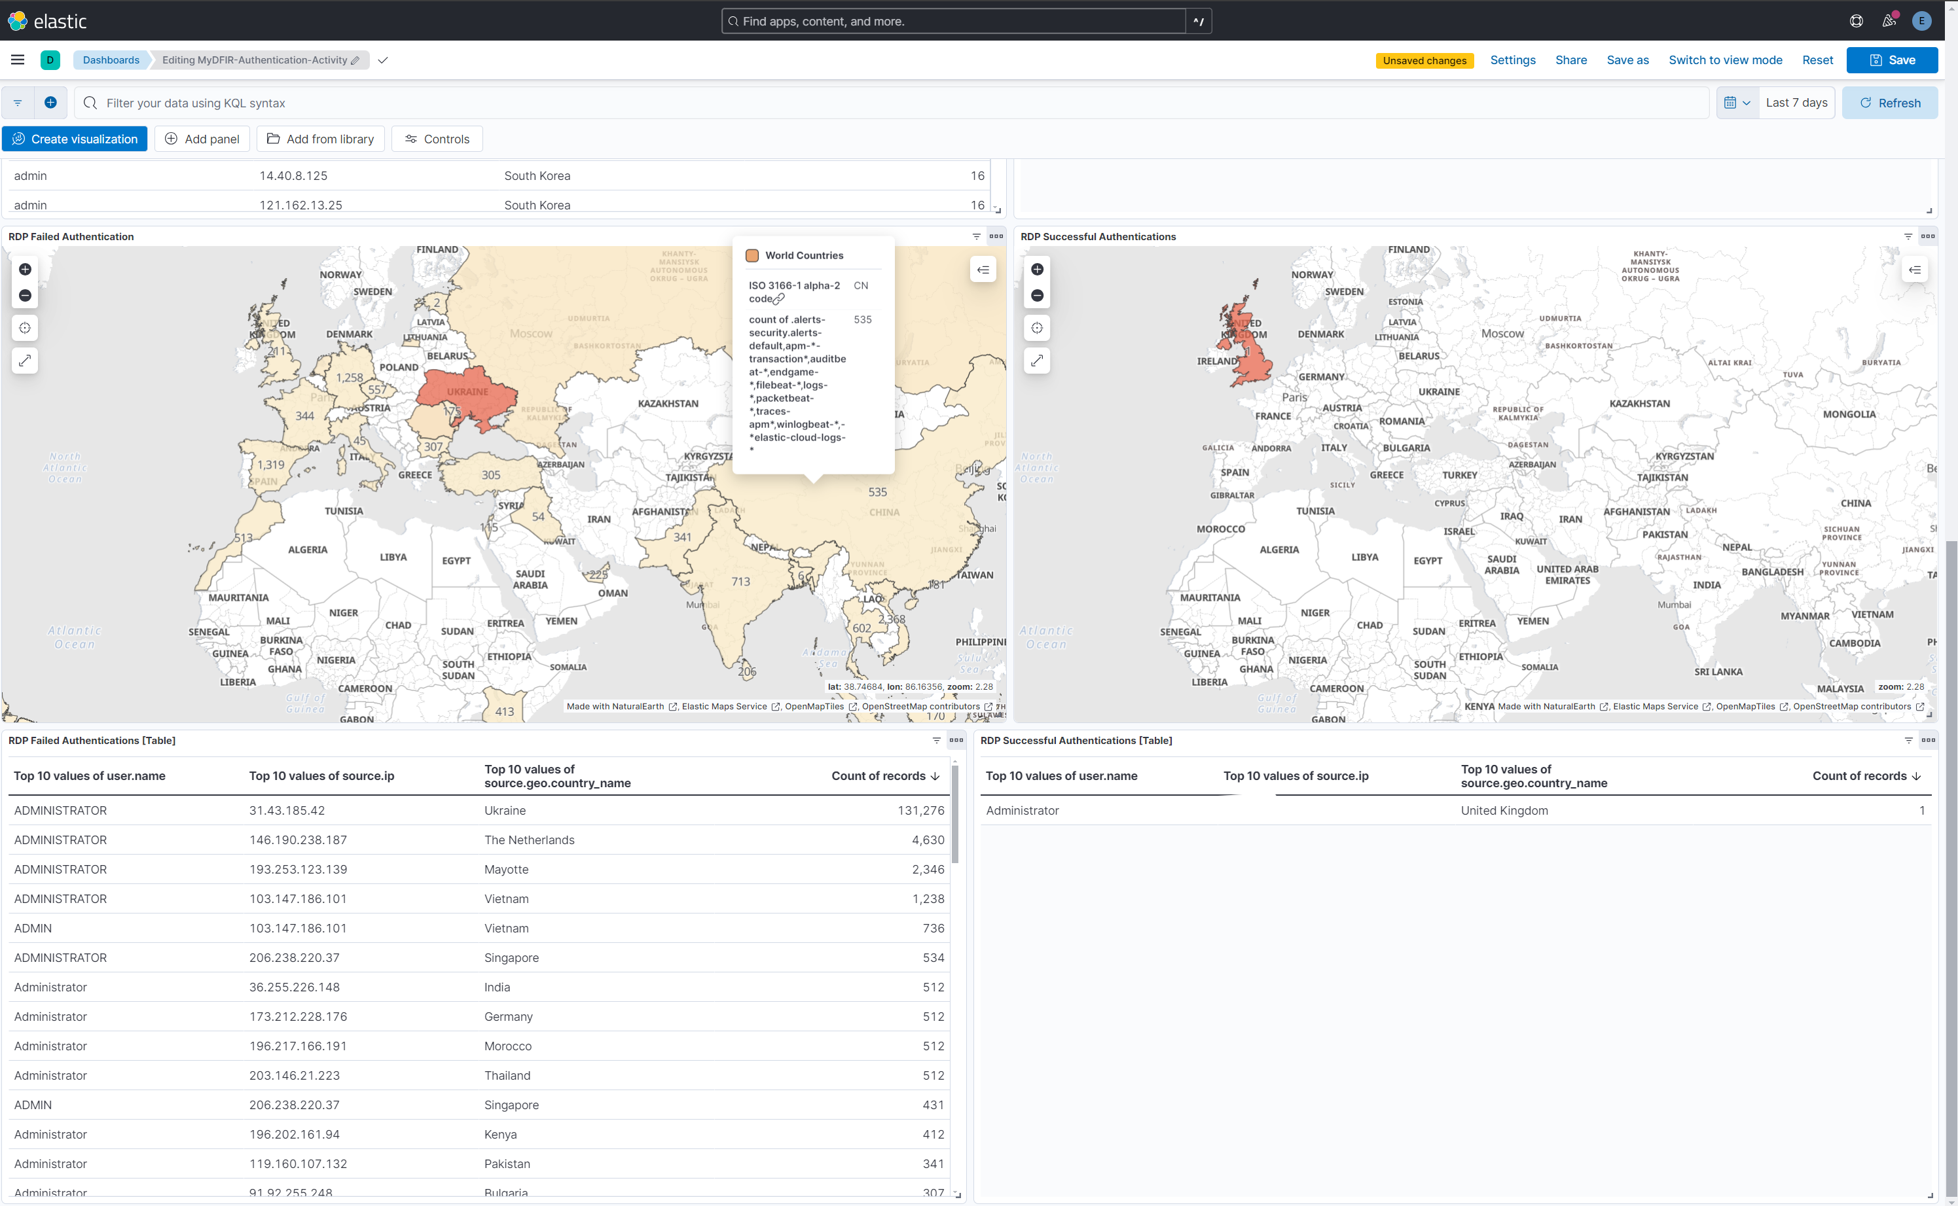Navigate to the Dashboards breadcrumb
This screenshot has height=1206, width=1958.
point(111,60)
